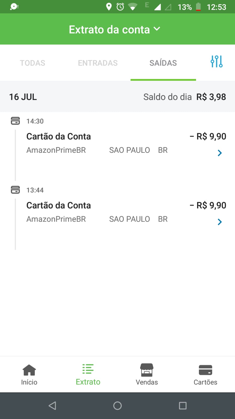Viewport: 235px width, 419px height.
Task: Open details chevron for 13:44 transaction
Action: [x=220, y=222]
